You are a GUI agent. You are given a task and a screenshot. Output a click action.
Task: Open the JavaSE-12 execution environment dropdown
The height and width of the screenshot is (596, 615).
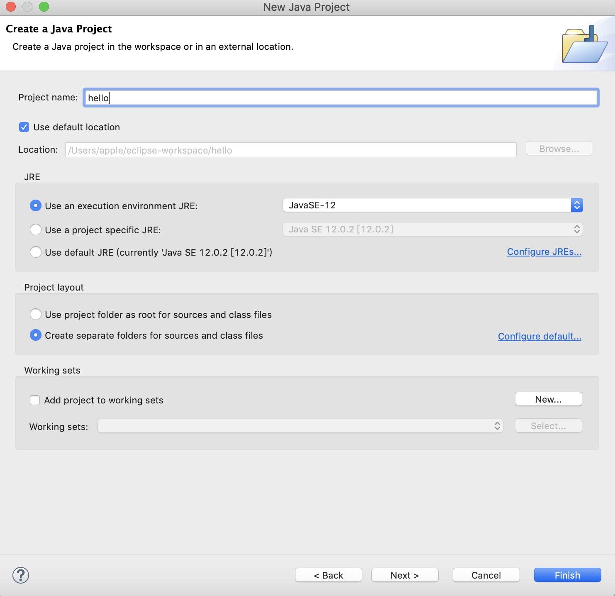[x=432, y=205]
